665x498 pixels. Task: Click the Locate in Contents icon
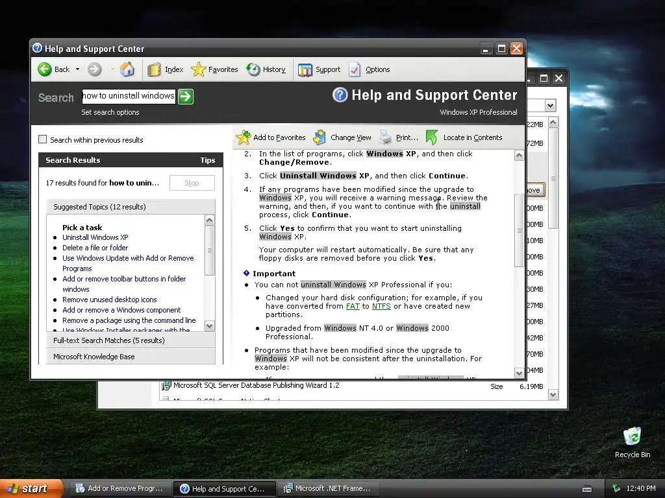[x=432, y=137]
